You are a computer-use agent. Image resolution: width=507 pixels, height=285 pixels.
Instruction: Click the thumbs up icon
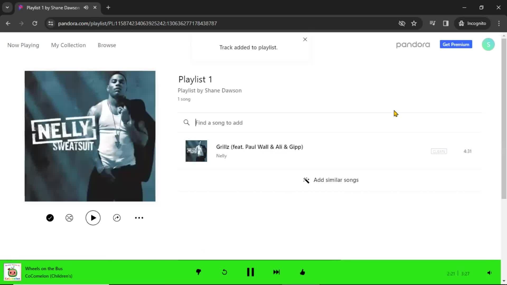coord(302,272)
